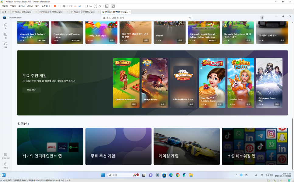
Task: Open the Library icon in the sidebar
Action: point(6,156)
